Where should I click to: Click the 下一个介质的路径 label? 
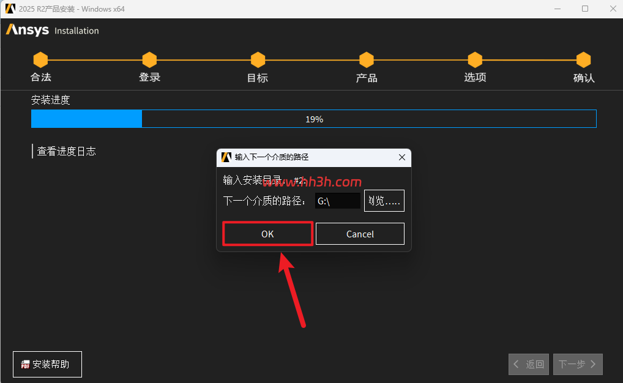coord(264,201)
